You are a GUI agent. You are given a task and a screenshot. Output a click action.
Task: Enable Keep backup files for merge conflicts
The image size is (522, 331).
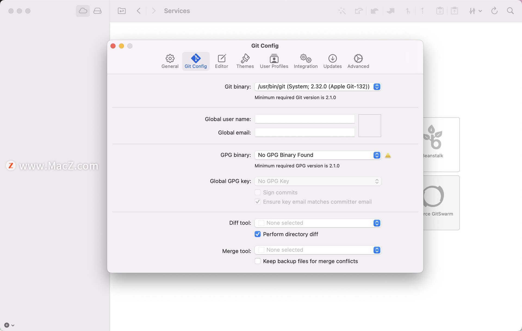click(257, 261)
